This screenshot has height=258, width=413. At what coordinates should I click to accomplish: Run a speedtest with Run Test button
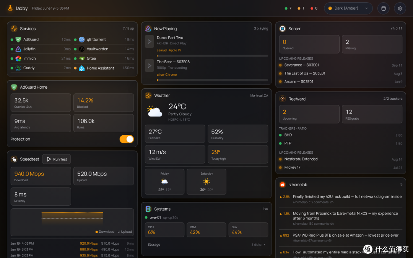tap(56, 159)
